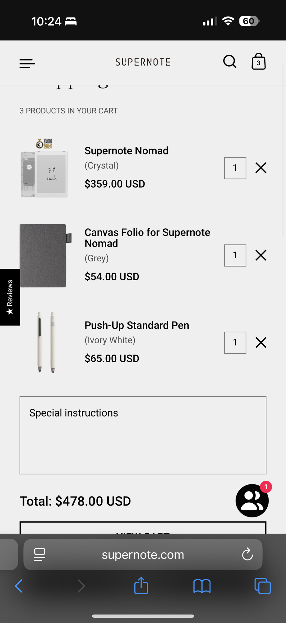The image size is (286, 623).
Task: Remove Push-Up Standard Pen from cart
Action: (261, 342)
